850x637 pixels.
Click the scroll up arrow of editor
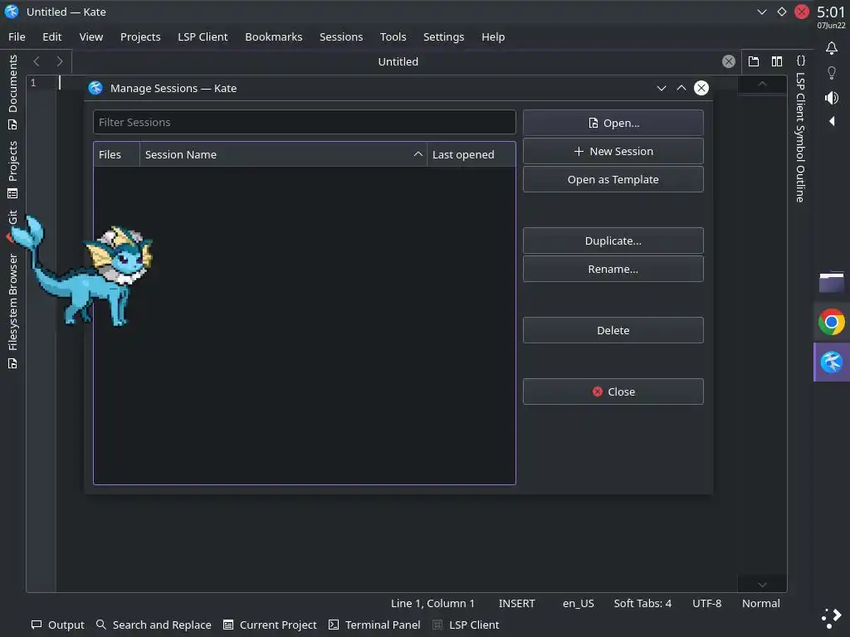coord(762,84)
